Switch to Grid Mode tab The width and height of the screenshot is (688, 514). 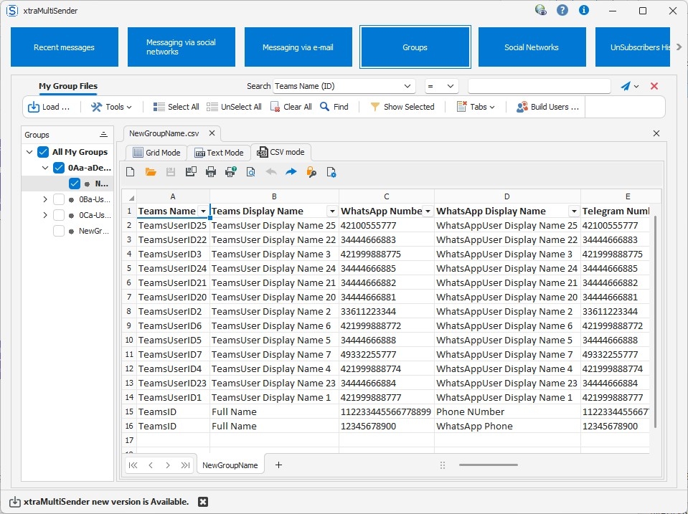pos(156,153)
